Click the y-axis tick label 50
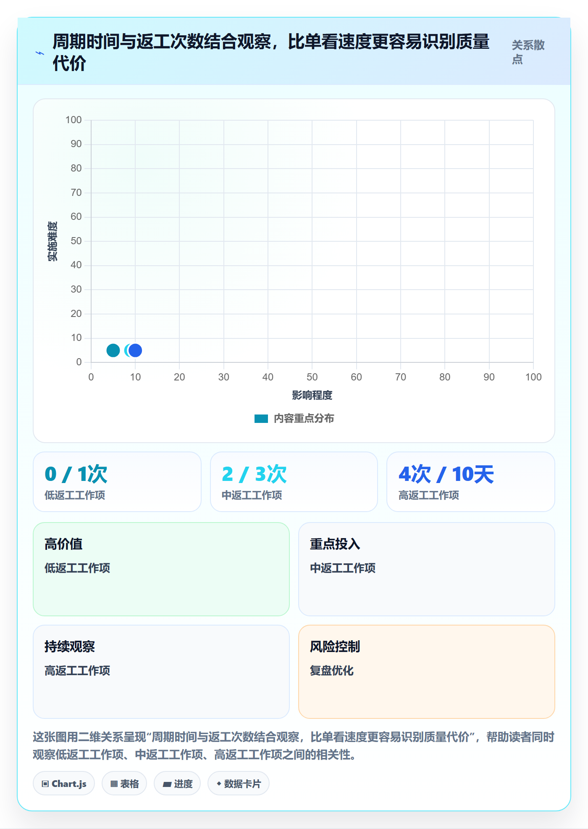Viewport: 588px width, 829px height. [x=76, y=241]
